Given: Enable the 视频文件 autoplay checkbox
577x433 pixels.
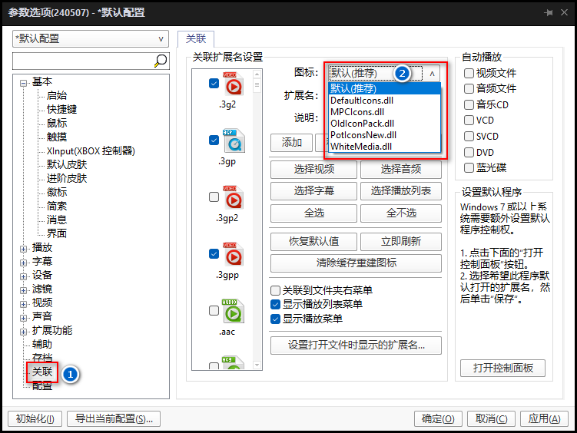Looking at the screenshot, I should pos(469,73).
